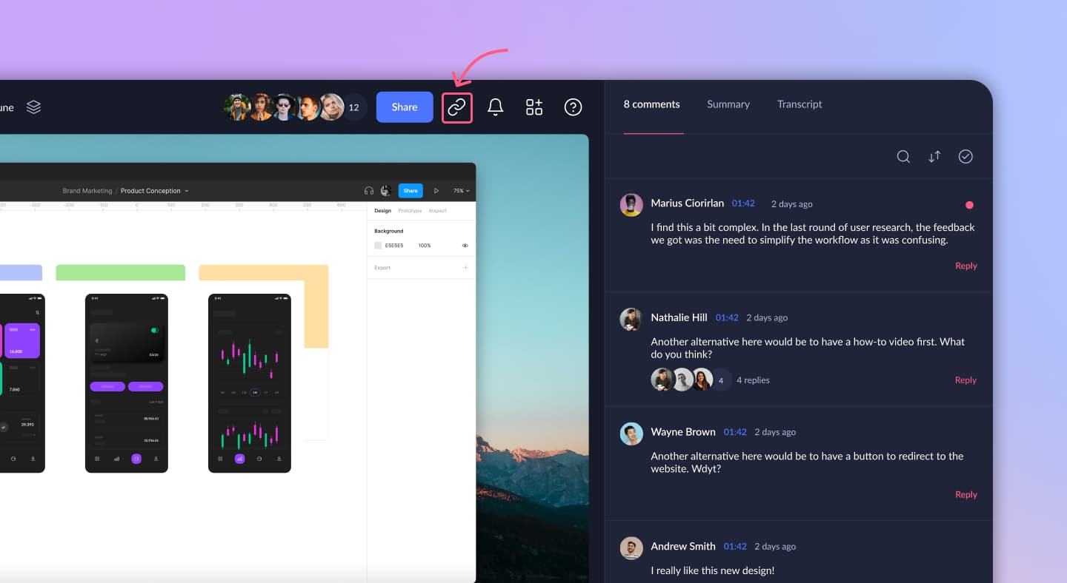Click Andrew Smith's avatar
This screenshot has width=1067, height=583.
631,547
